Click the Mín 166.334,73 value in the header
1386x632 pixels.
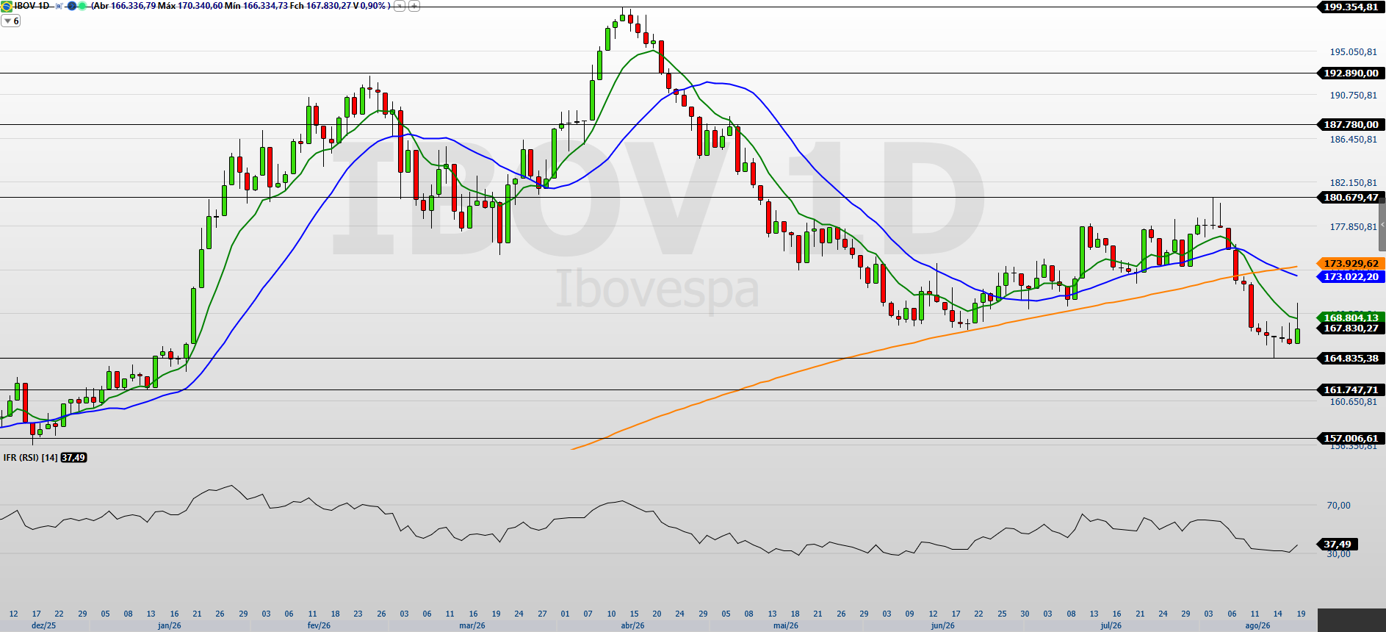(256, 6)
